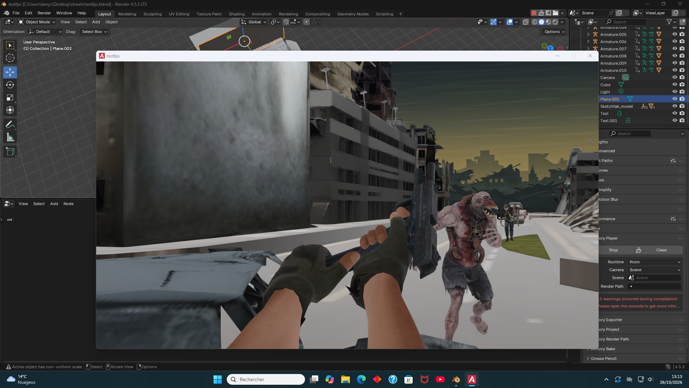Switch viewport to wireframe shading

tap(535, 22)
